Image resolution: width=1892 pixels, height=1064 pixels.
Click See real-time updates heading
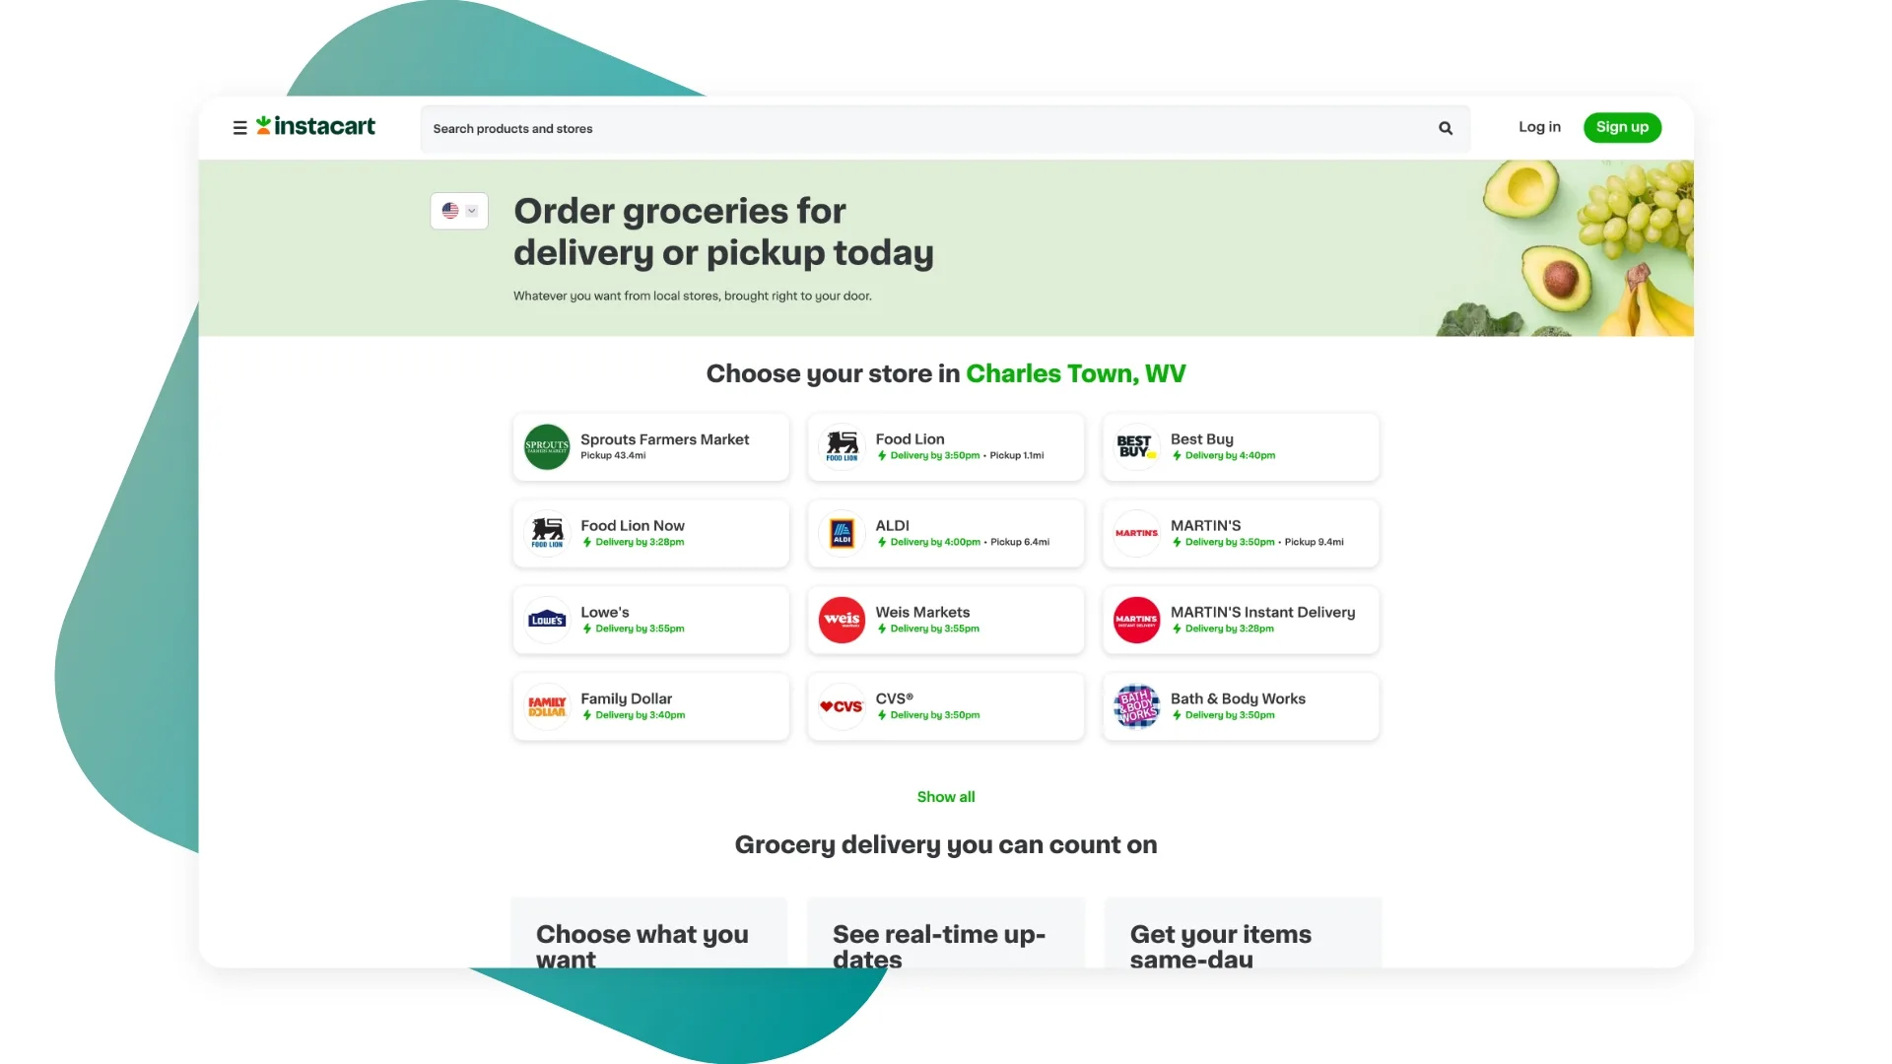[939, 946]
